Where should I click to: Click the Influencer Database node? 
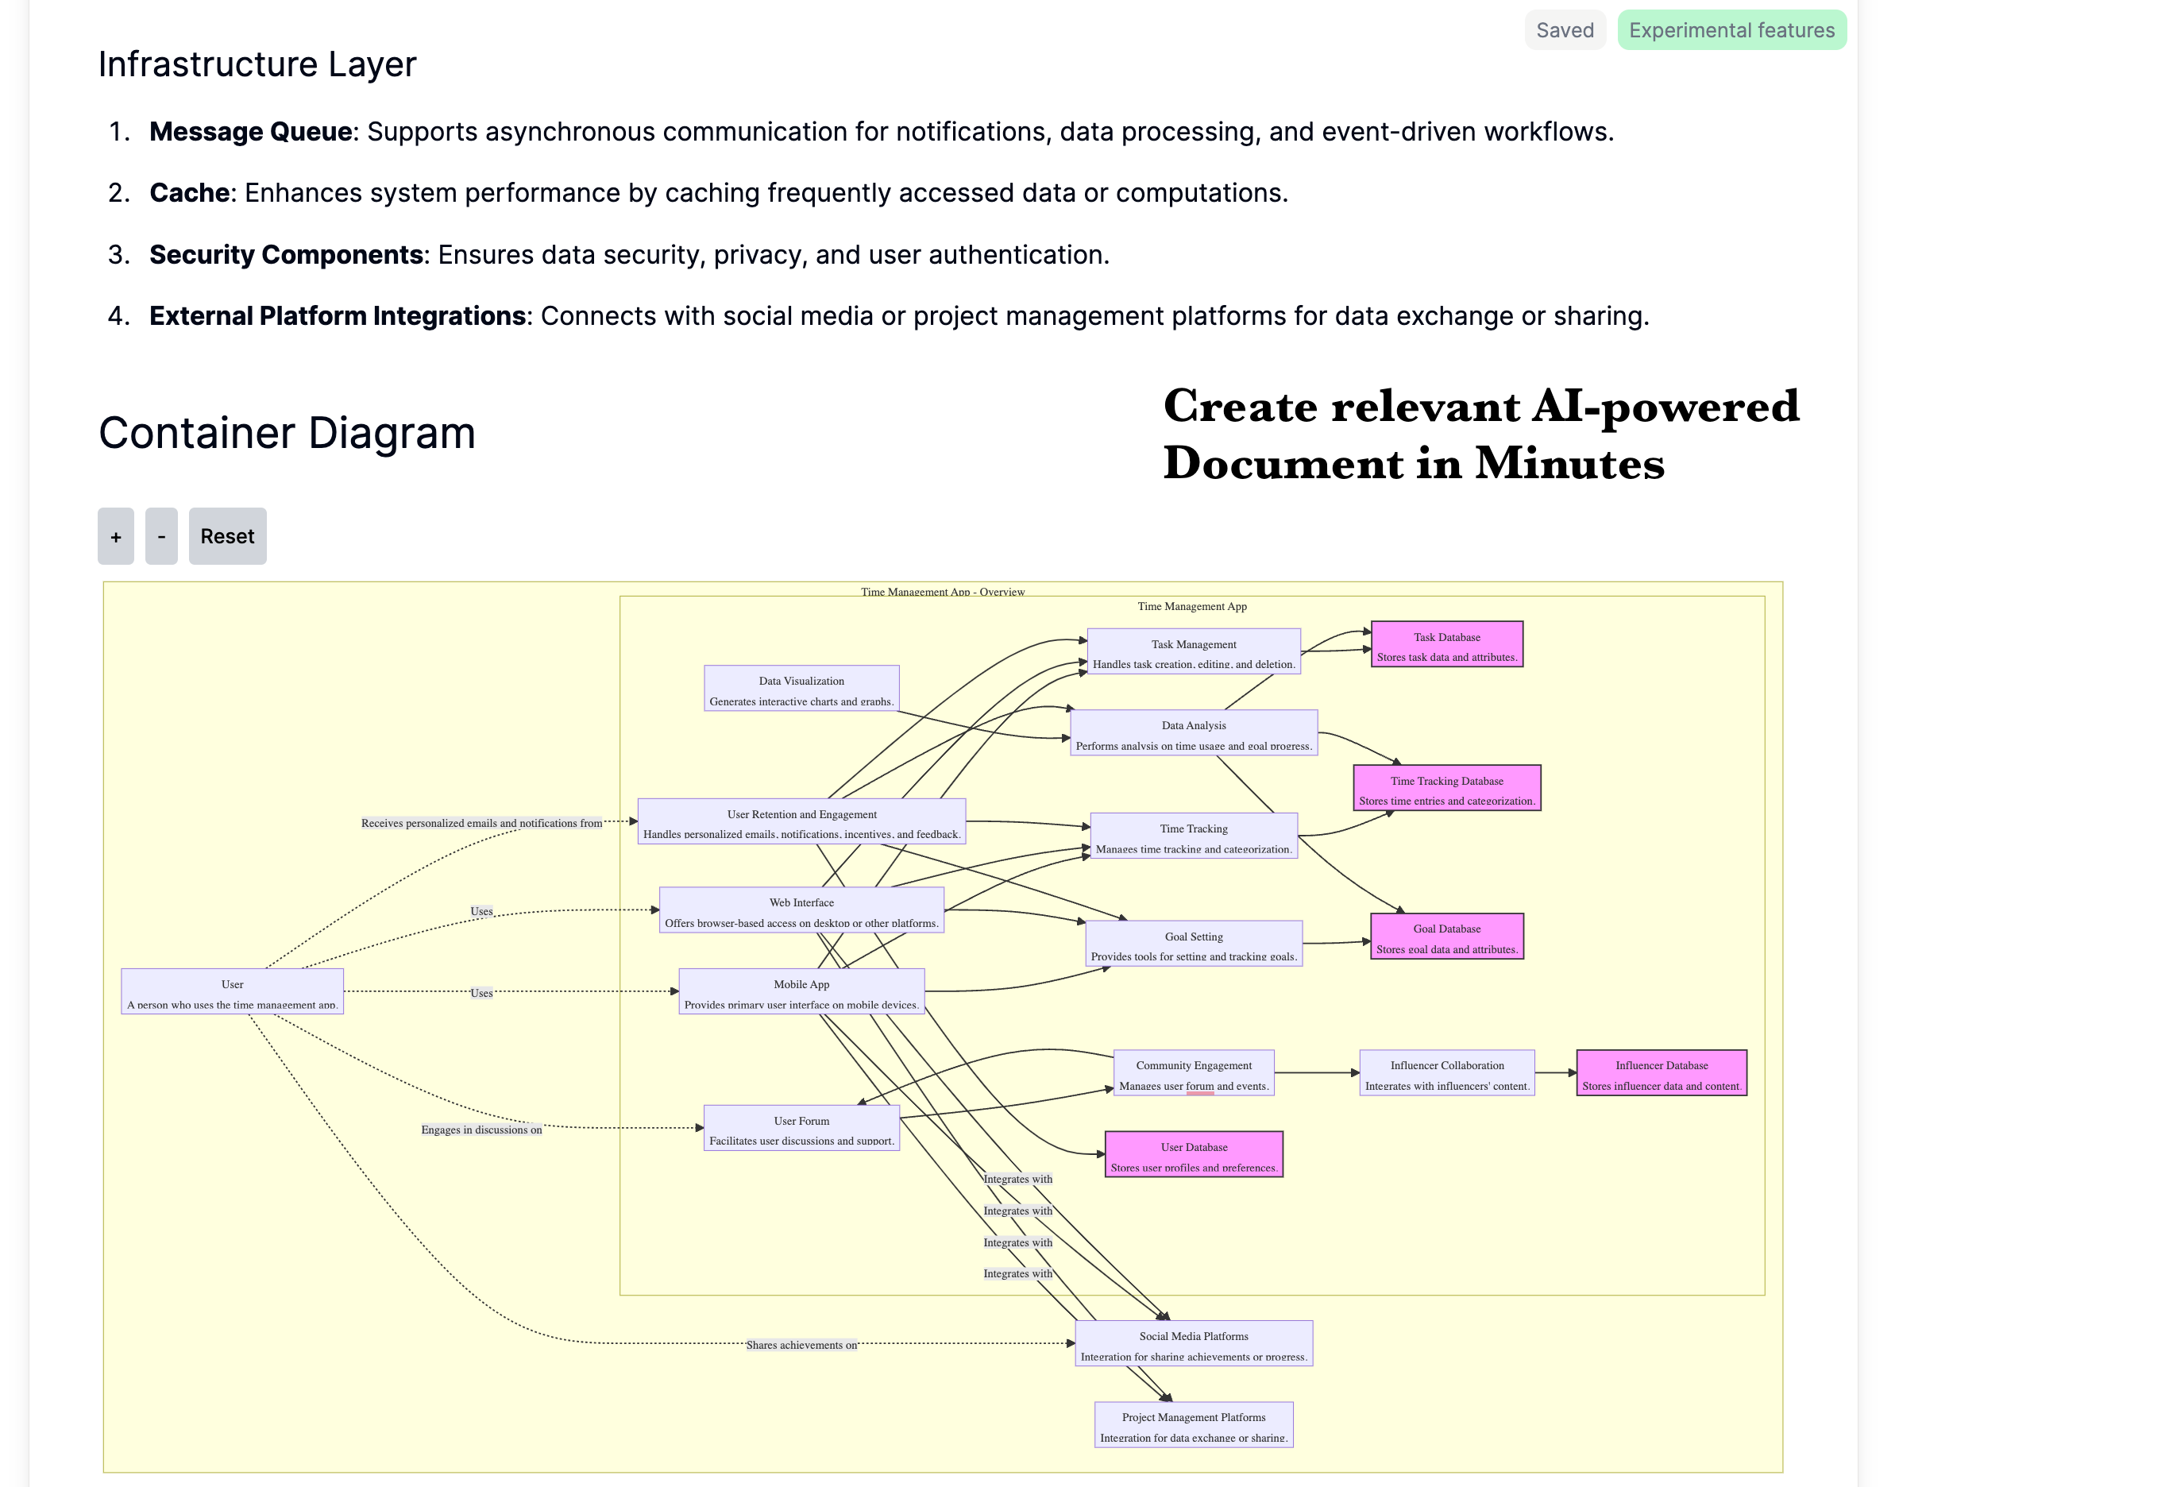coord(1661,1072)
